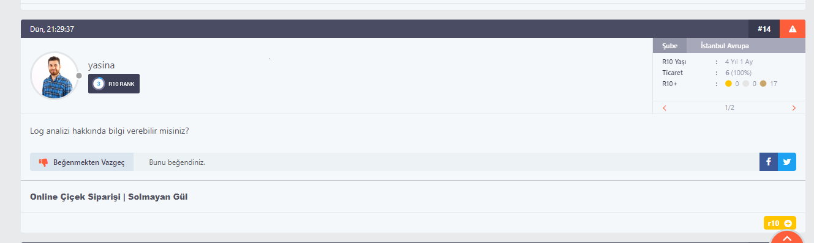814x243 pixels.
Task: Go to previous user info page arrow
Action: click(x=665, y=108)
